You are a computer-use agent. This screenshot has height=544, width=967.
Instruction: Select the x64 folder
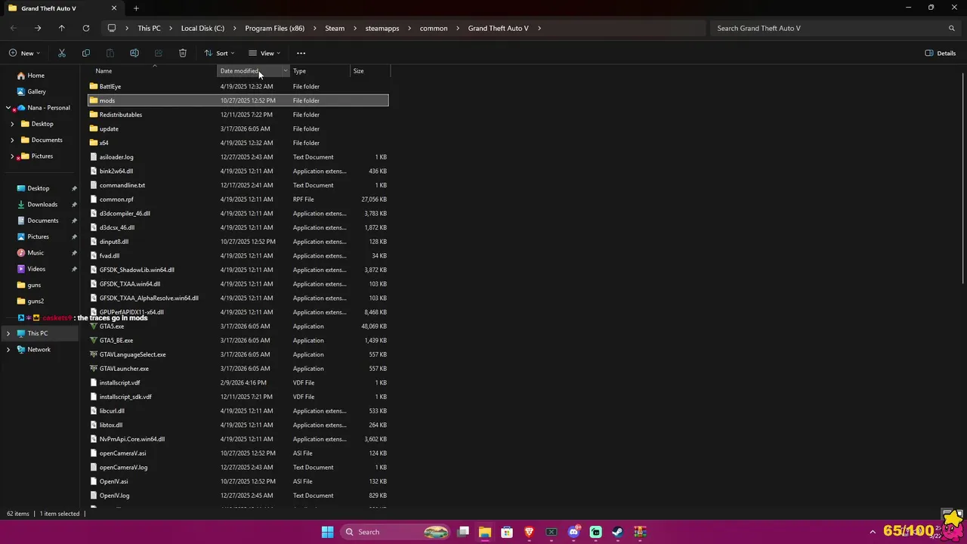click(x=238, y=143)
